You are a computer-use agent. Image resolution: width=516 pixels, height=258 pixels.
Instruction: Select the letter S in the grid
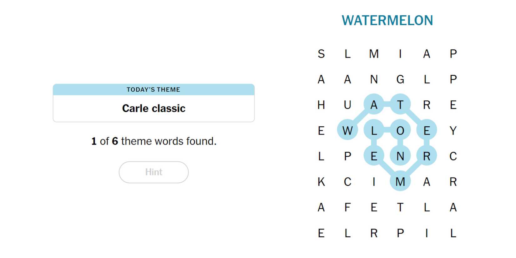click(x=321, y=54)
